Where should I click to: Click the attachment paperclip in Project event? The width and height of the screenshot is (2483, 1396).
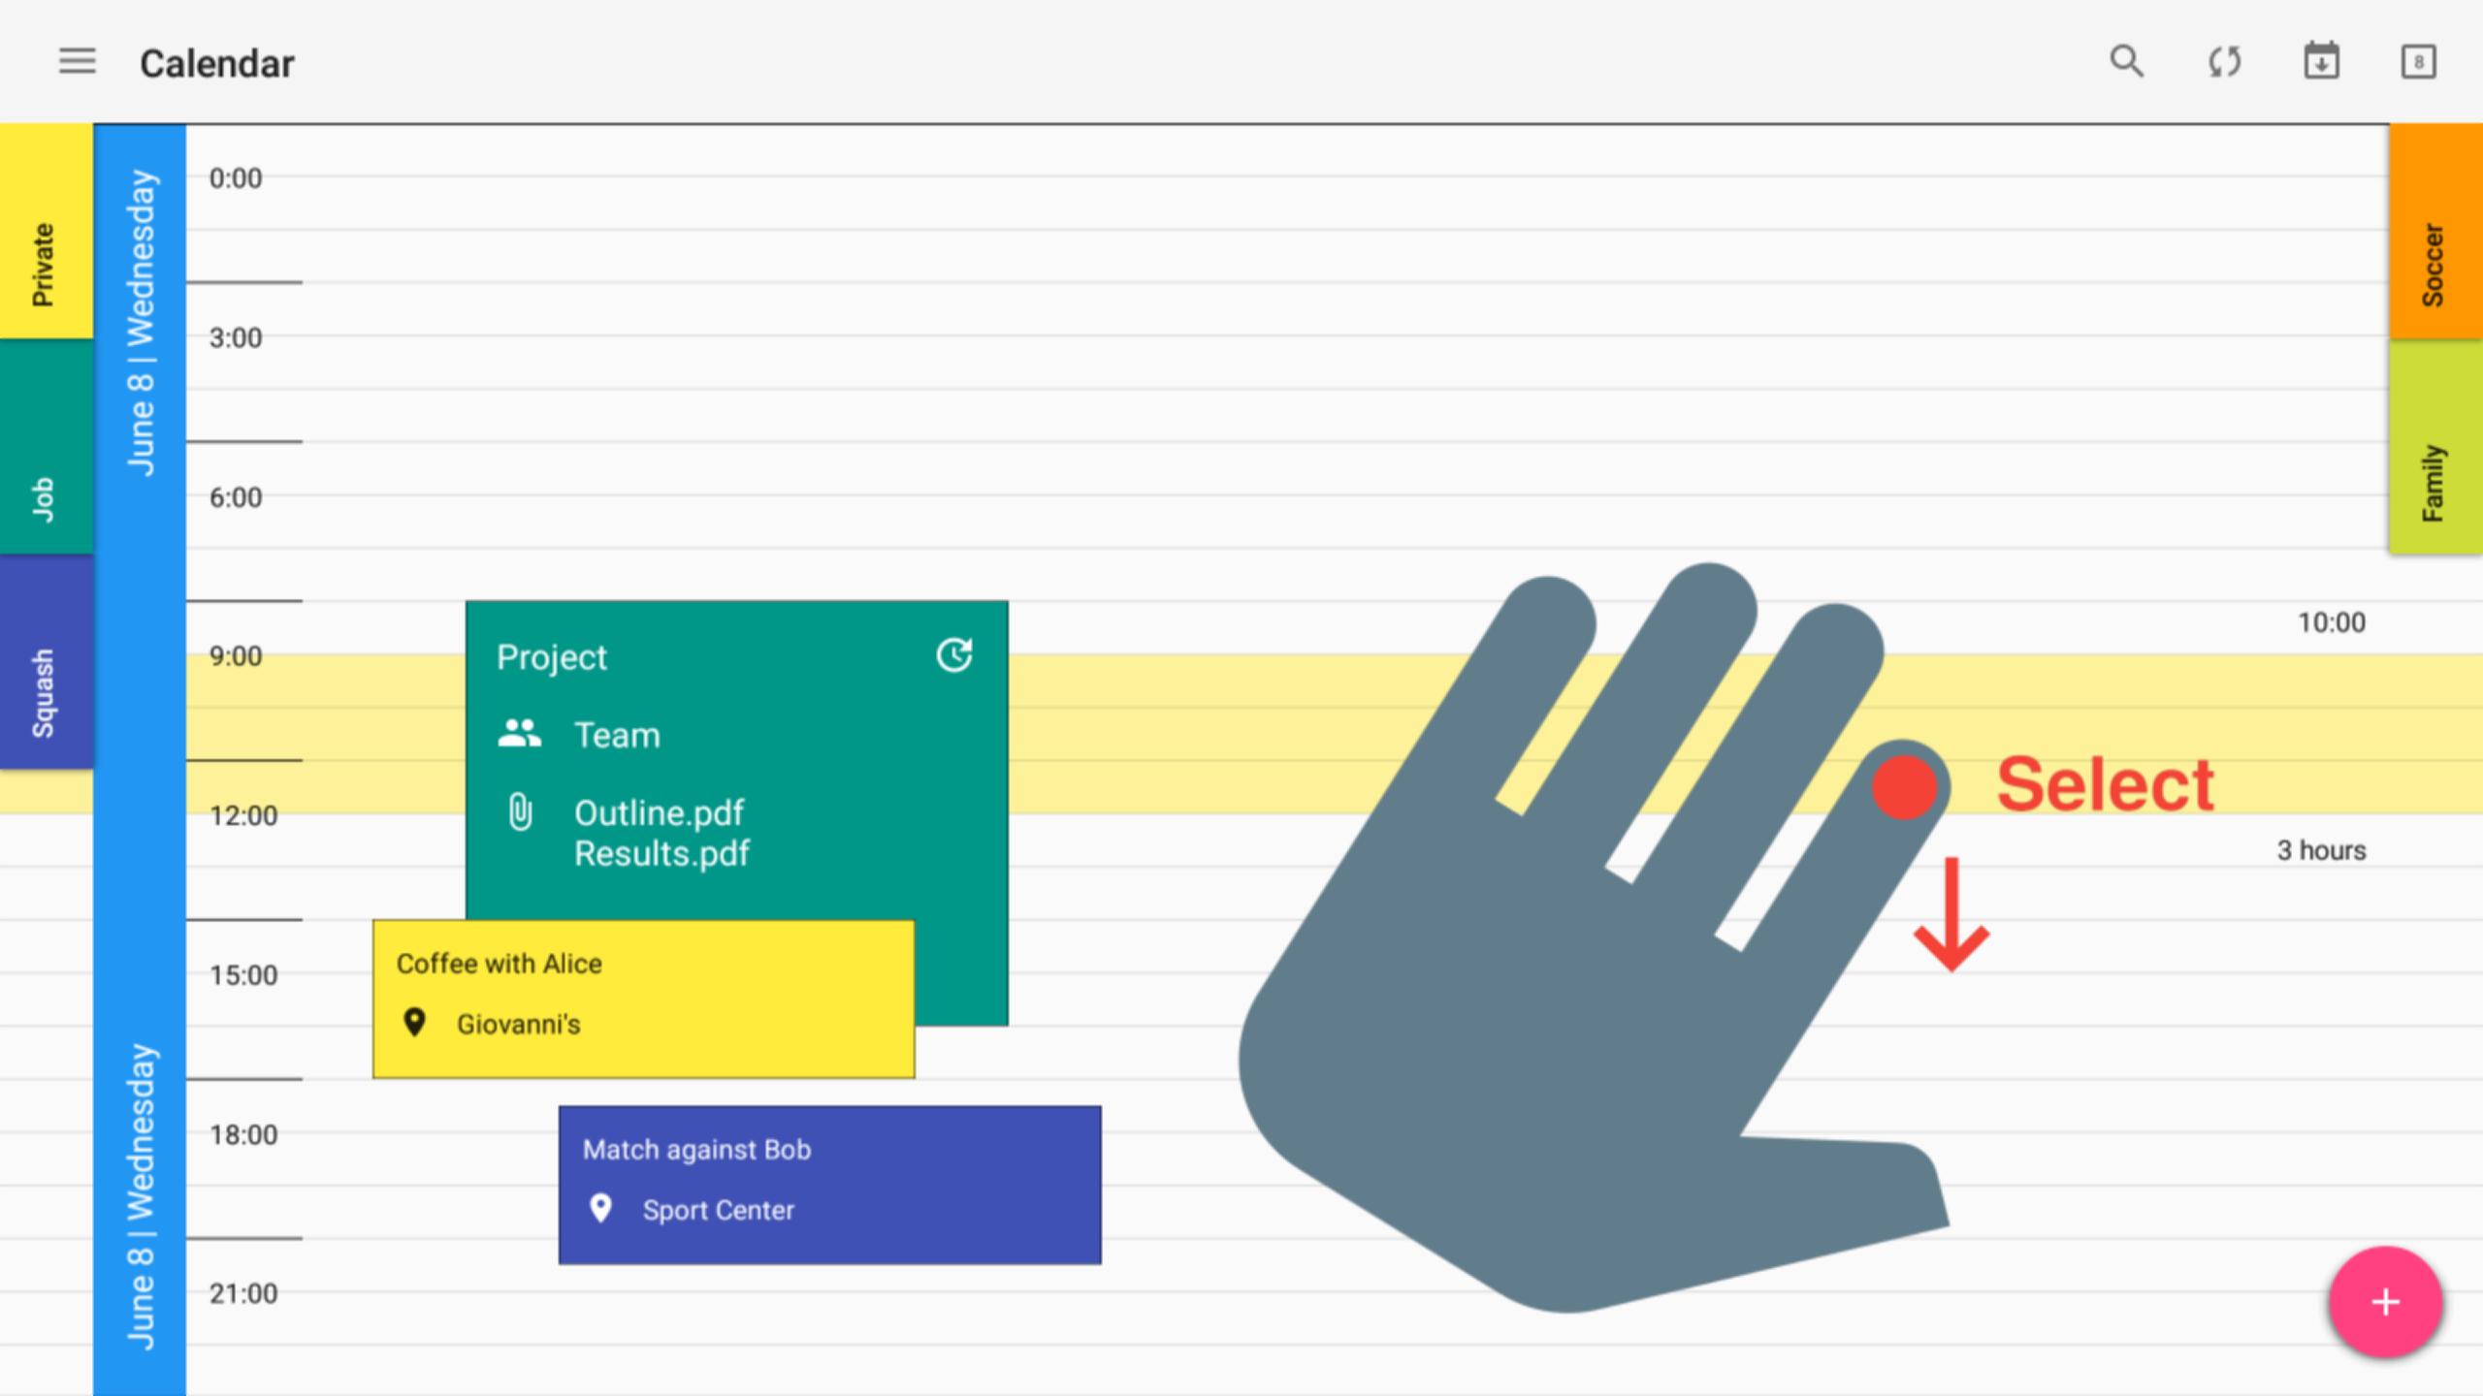[520, 812]
